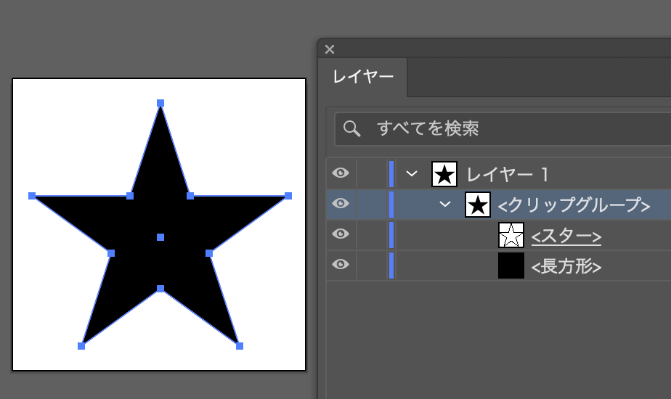This screenshot has width=671, height=399.
Task: Click the star's center point handle
Action: [x=160, y=237]
